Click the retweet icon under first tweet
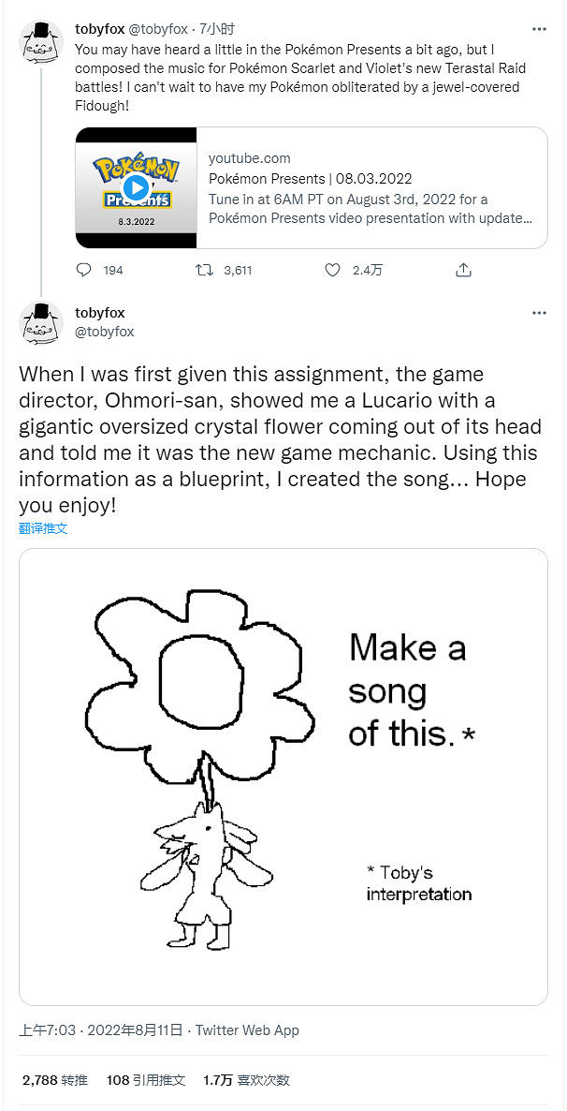Screen dimensions: 567x1111 [x=203, y=270]
